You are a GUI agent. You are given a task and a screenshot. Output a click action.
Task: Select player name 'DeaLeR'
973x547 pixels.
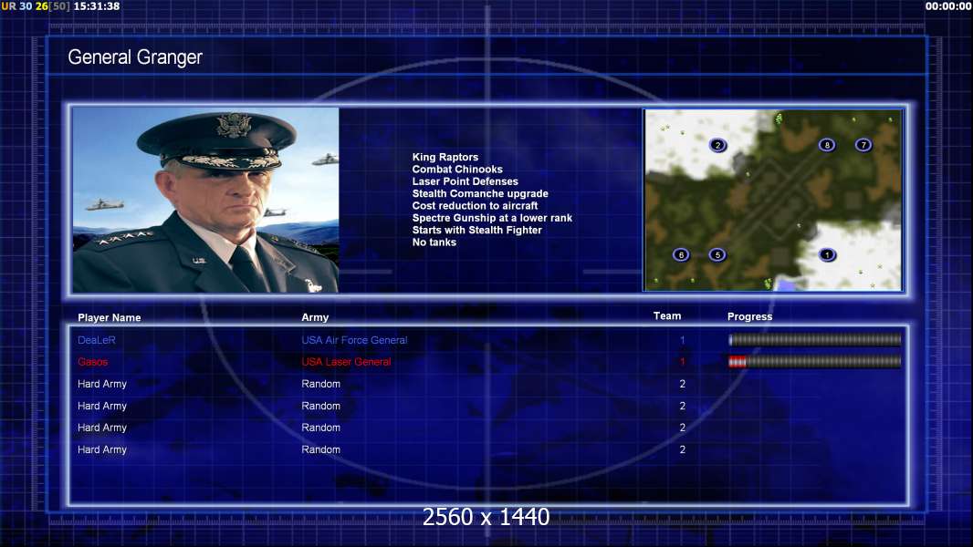[x=96, y=340]
